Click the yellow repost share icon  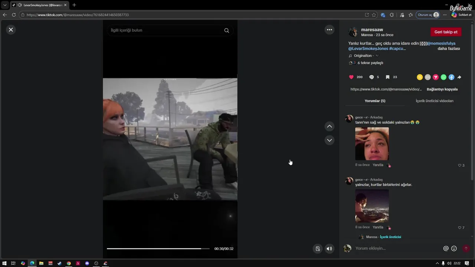pos(420,77)
